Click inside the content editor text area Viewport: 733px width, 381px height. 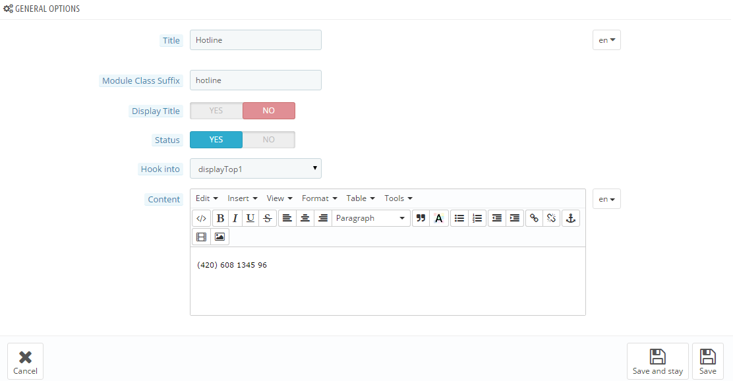coord(388,281)
